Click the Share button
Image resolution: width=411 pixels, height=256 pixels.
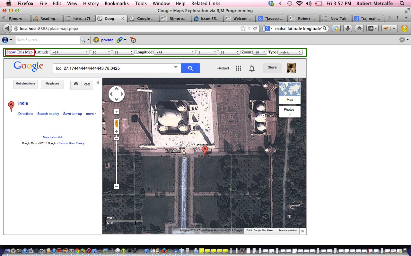pos(272,68)
